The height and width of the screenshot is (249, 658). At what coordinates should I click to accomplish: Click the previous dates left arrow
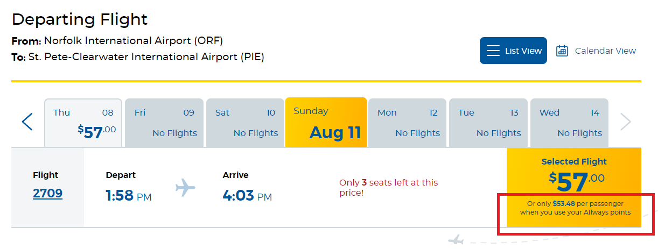[x=27, y=122]
